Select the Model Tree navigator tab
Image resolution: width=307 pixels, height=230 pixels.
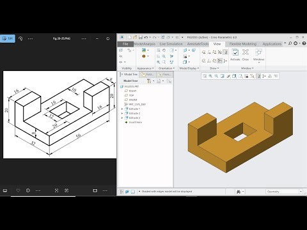pos(129,74)
